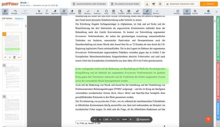Screen dimensions: 220x127
Task: Expand the Werkzeuge more tools menu
Action: pyautogui.click(x=156, y=12)
